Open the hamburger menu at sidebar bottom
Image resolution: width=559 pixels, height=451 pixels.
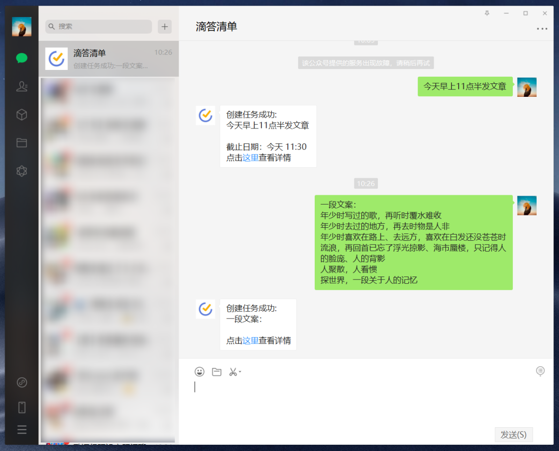[21, 430]
